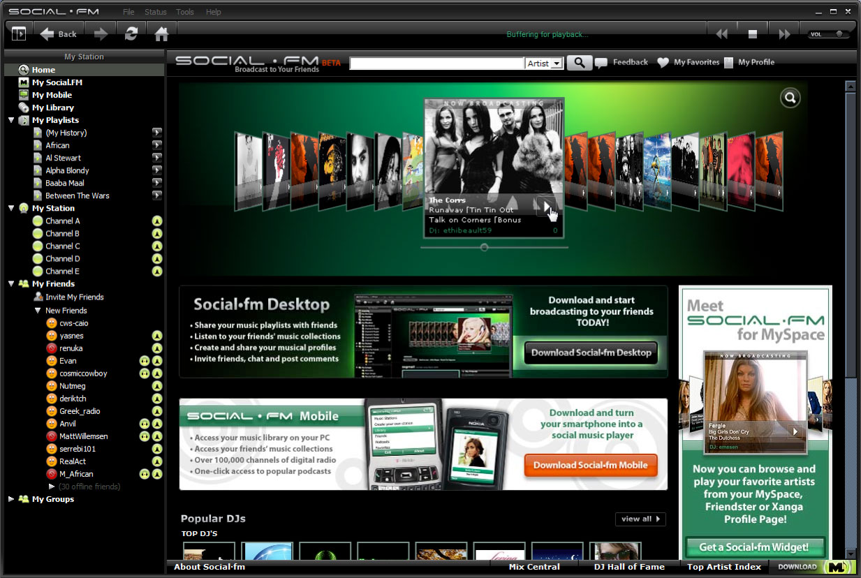Click Get a Social-fm Widget button
Screen dimensions: 861x578
(x=754, y=547)
